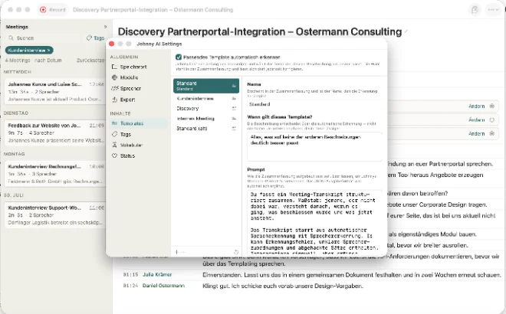
Task: Click the 01:15 transcript timestamp
Action: (x=130, y=275)
